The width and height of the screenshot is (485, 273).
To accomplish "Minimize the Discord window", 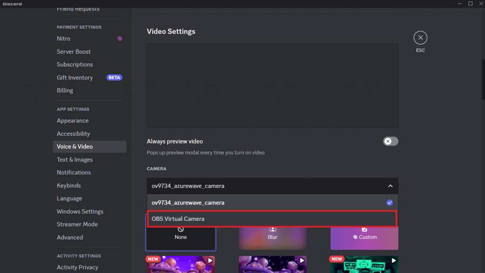I will coord(459,4).
